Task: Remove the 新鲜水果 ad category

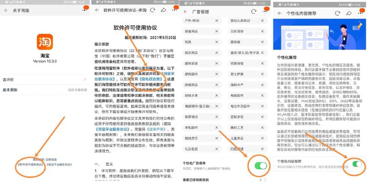Action: coord(217,95)
